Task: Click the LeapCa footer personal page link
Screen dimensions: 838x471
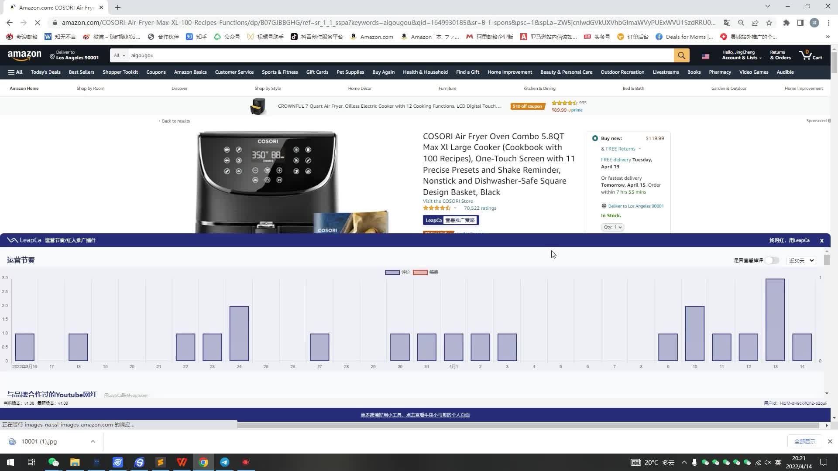Action: coord(415,415)
